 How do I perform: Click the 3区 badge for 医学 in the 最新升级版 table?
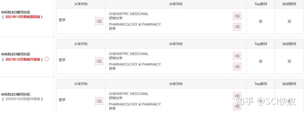[99, 61]
